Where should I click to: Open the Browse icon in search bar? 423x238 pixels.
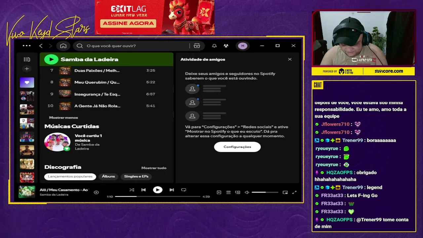[x=197, y=46]
